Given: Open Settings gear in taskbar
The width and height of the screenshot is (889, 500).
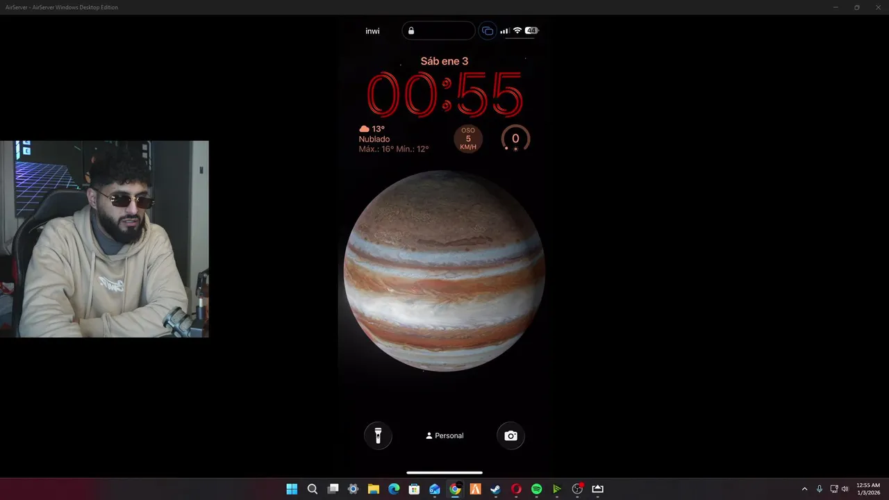Looking at the screenshot, I should pyautogui.click(x=353, y=489).
